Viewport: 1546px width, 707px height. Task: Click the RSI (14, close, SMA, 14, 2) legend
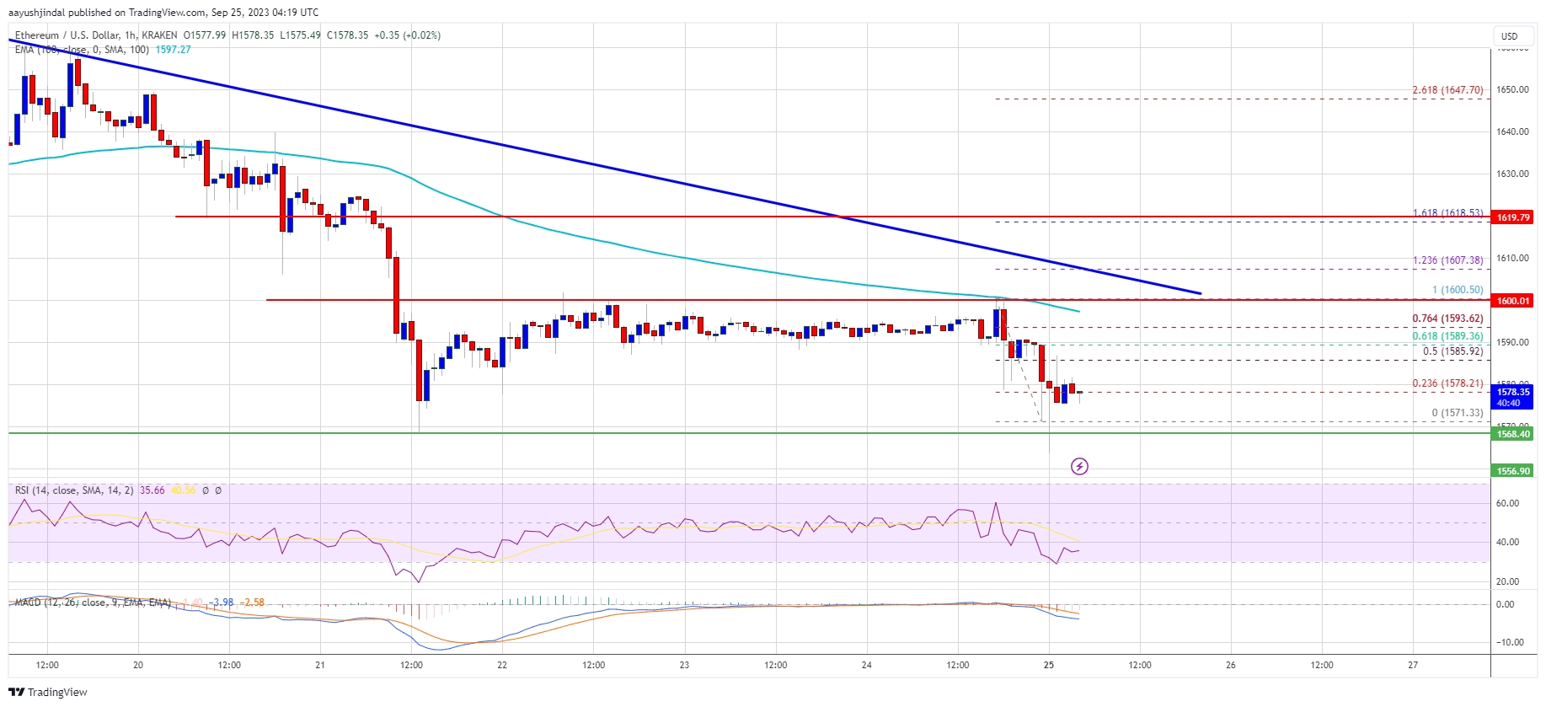click(x=74, y=490)
